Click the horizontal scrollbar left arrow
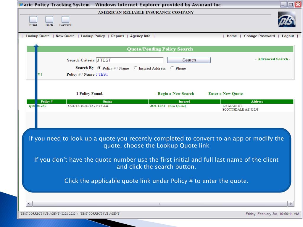 tap(29, 204)
